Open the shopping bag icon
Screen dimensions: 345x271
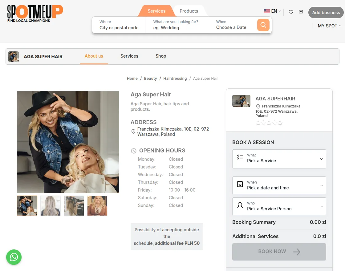pyautogui.click(x=301, y=12)
